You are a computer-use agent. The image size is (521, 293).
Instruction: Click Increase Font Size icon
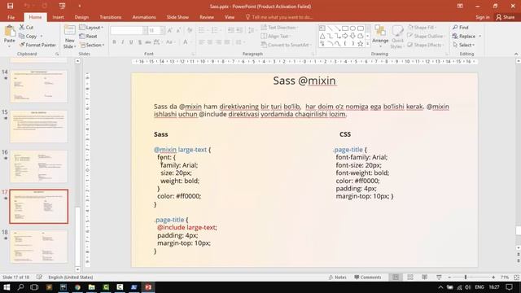[170, 31]
